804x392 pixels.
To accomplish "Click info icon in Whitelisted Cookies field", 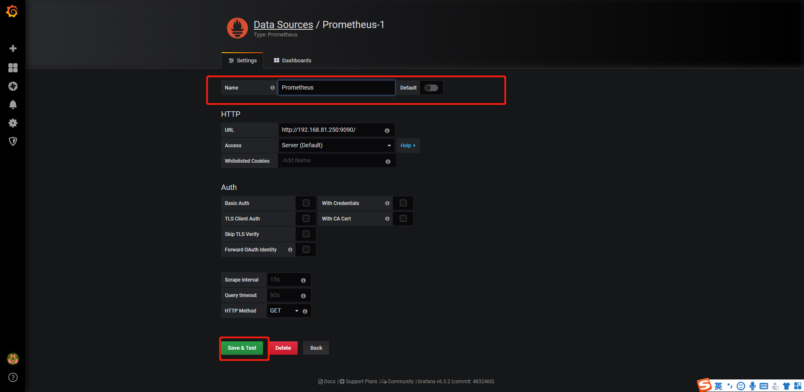I will tap(388, 161).
